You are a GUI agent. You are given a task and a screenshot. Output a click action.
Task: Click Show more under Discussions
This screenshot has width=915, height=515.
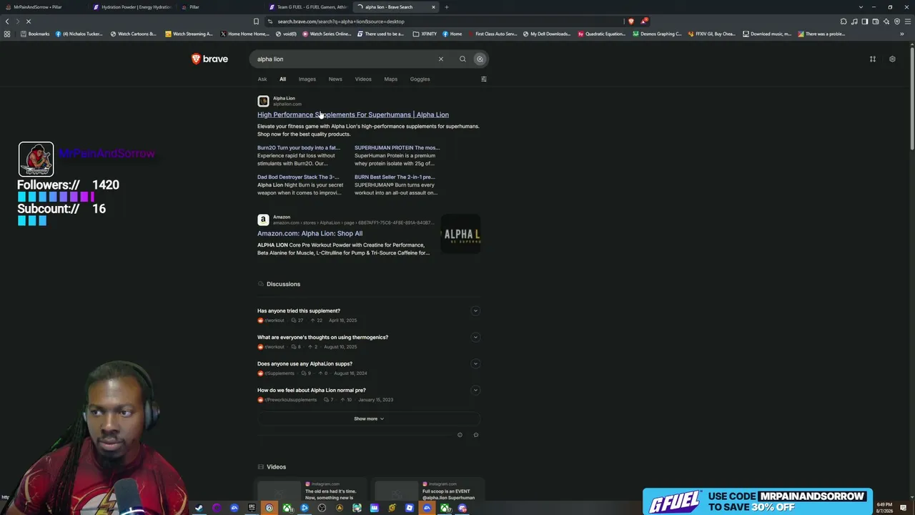click(x=369, y=419)
